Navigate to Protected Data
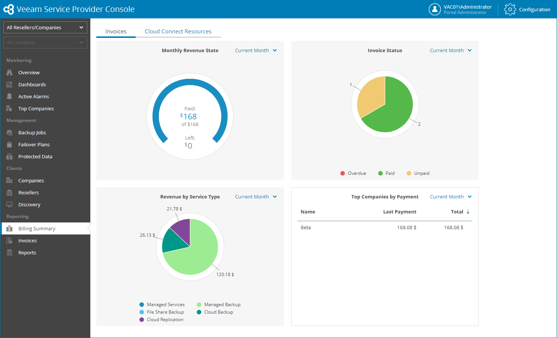This screenshot has height=338, width=557. [x=45, y=156]
